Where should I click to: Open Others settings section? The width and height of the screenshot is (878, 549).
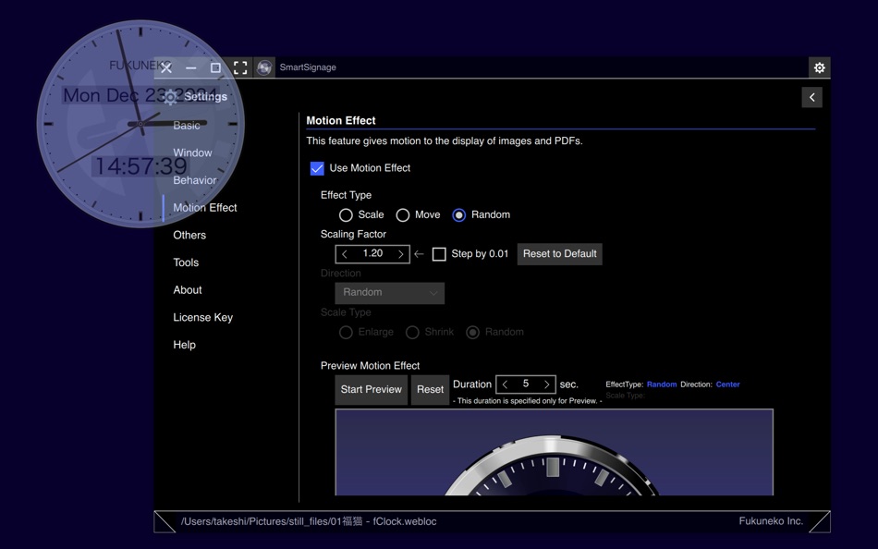[x=189, y=236]
